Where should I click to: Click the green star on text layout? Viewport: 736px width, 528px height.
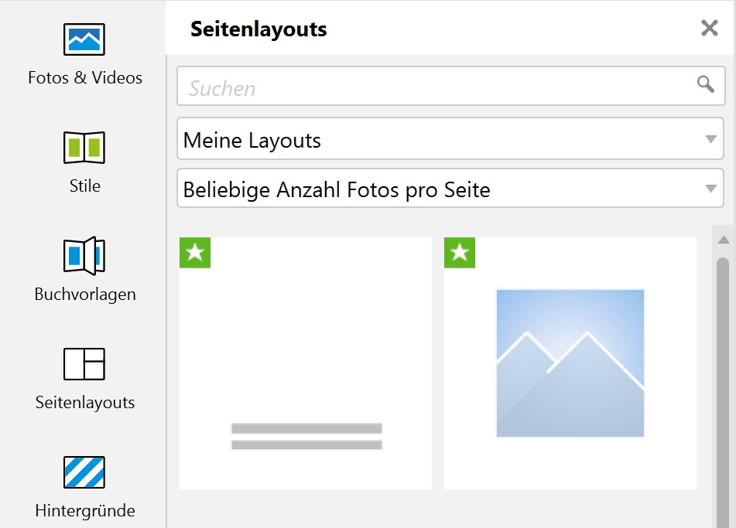(x=195, y=253)
